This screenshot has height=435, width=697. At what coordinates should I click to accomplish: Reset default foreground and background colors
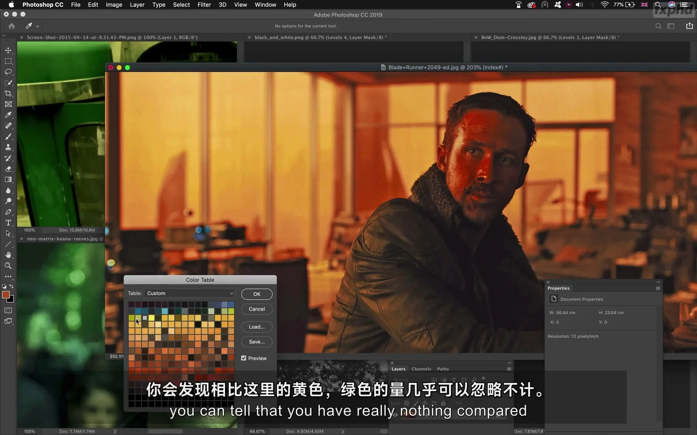coord(4,287)
